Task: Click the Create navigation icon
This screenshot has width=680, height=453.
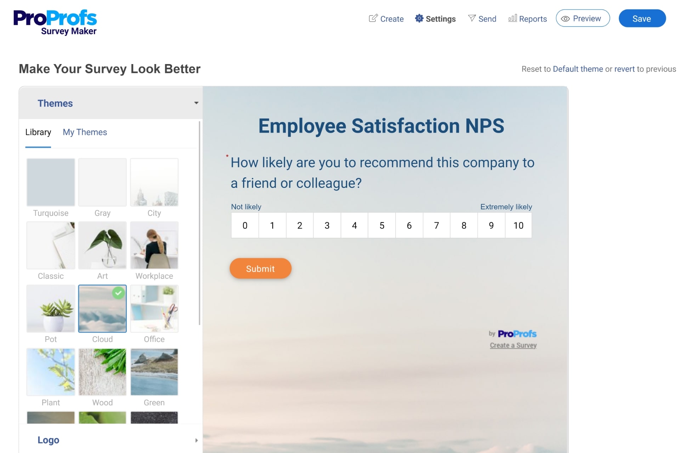Action: pos(372,18)
